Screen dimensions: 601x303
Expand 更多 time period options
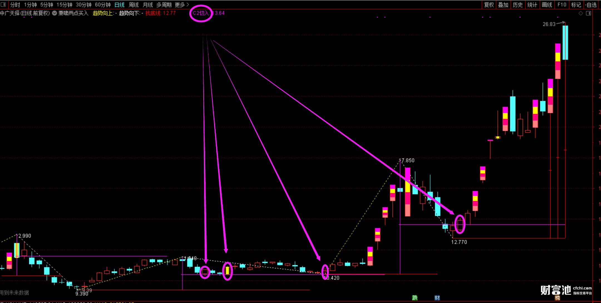tap(182, 5)
